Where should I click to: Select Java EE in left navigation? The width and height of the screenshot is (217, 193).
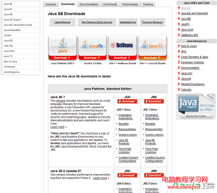point(21,9)
